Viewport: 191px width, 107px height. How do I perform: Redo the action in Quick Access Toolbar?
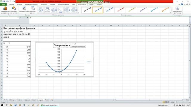click(x=10, y=1)
